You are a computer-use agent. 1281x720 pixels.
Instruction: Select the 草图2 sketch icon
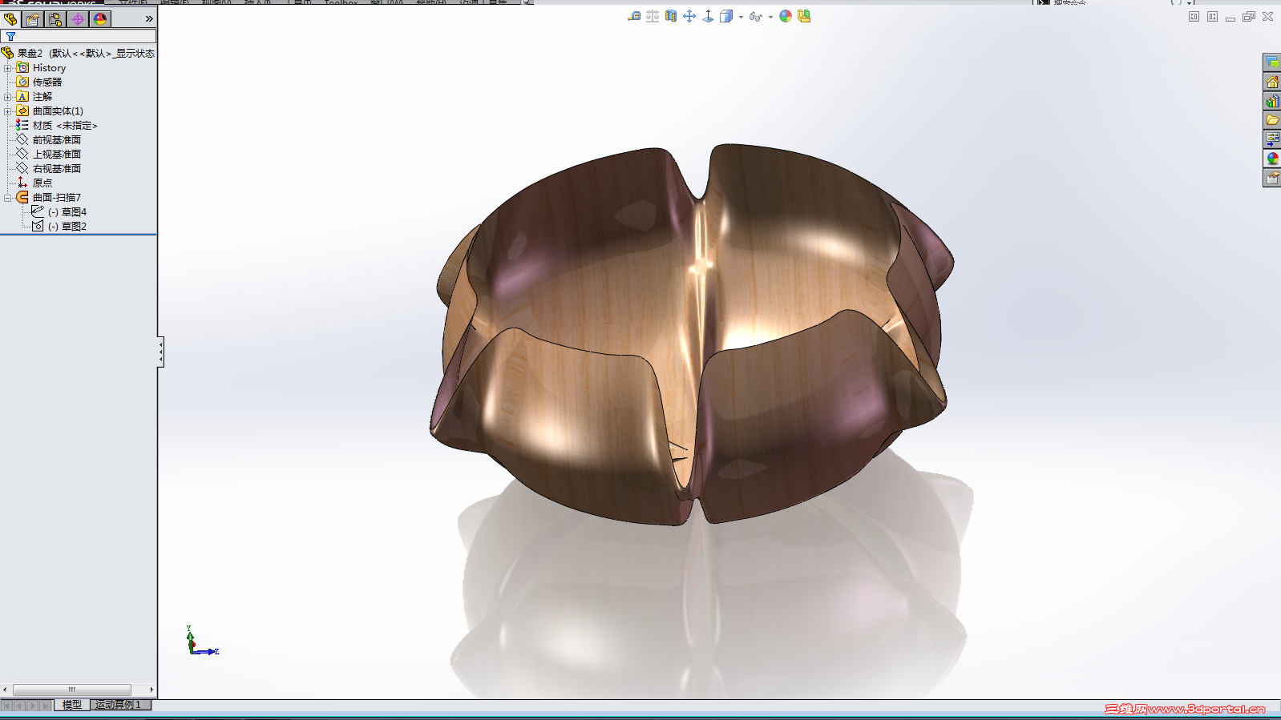(x=37, y=227)
